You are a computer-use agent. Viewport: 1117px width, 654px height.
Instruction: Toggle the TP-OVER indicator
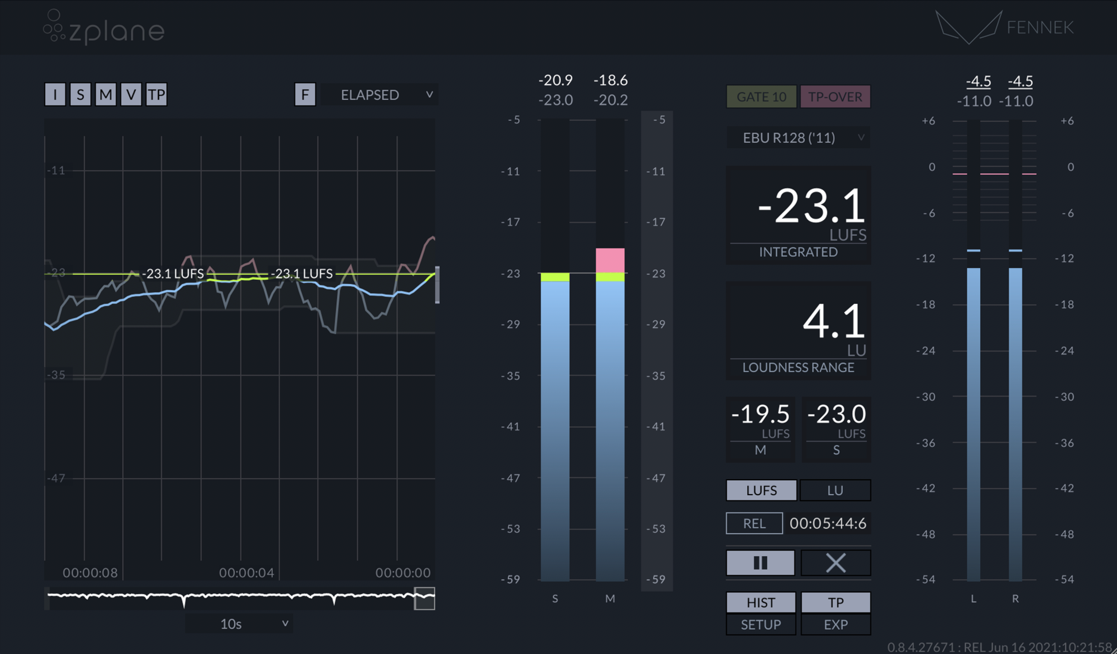point(835,96)
